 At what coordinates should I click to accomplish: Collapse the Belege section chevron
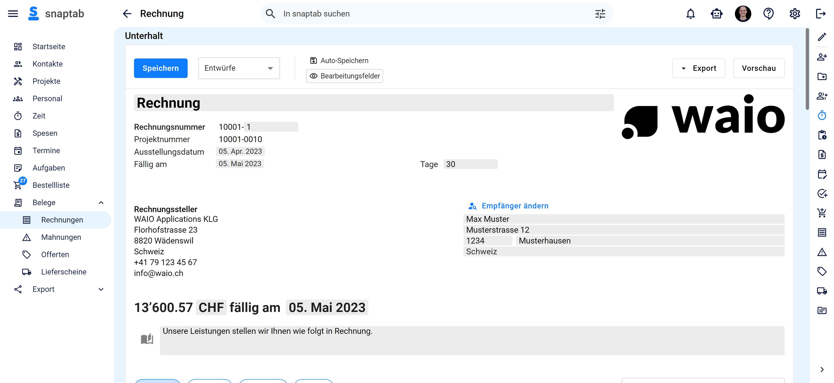tap(101, 202)
